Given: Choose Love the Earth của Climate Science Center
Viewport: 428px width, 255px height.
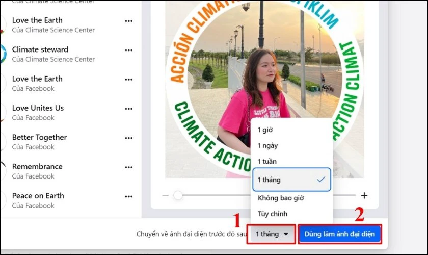Looking at the screenshot, I should (68, 24).
